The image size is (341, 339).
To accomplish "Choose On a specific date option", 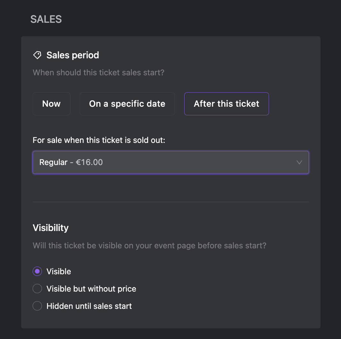I will (127, 104).
